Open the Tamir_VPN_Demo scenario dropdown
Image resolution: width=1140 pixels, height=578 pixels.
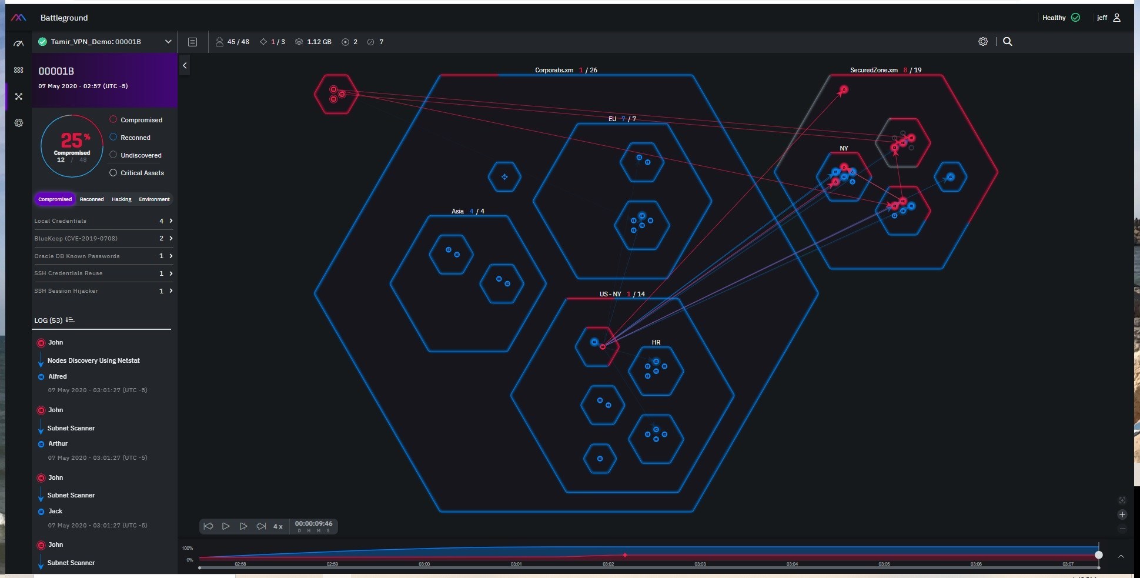[x=168, y=42]
